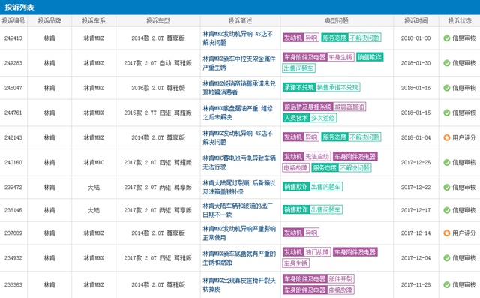Image resolution: width=480 pixels, height=298 pixels.
Task: Open 林肯MKC蓄电池亏电 complaint link
Action: [x=239, y=162]
